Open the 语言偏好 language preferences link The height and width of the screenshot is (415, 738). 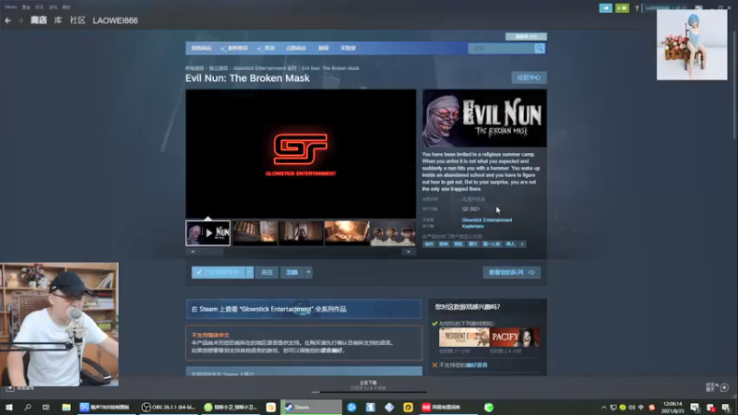point(331,350)
